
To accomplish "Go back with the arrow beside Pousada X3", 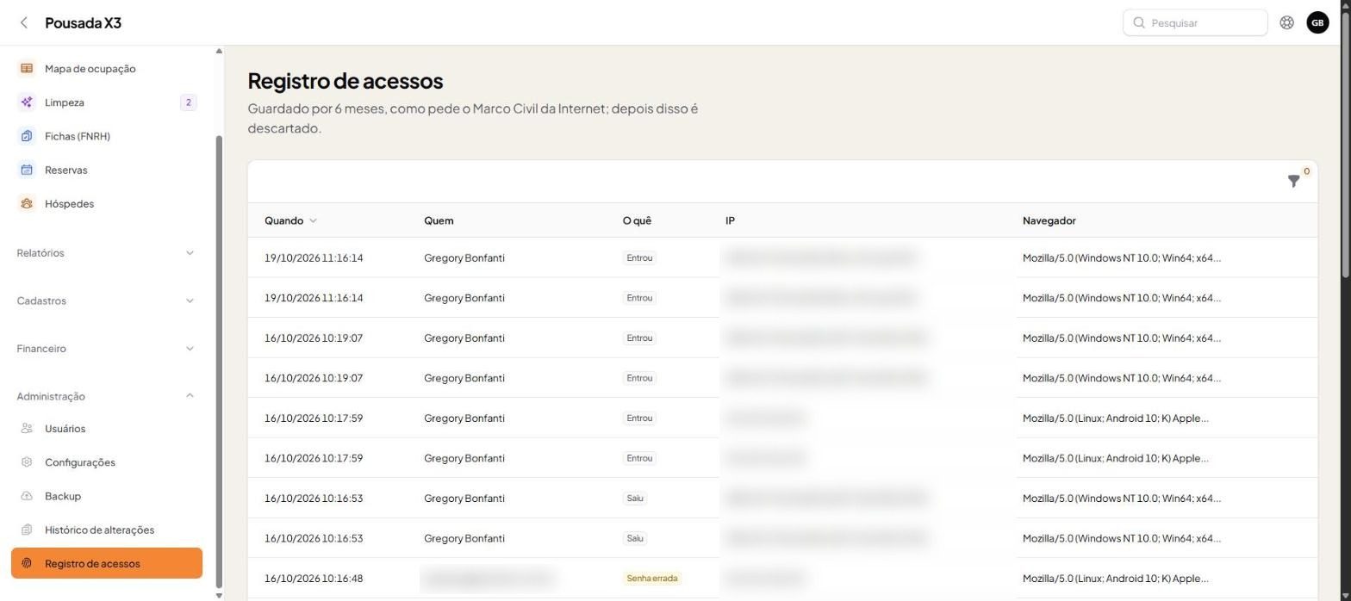I will [24, 23].
